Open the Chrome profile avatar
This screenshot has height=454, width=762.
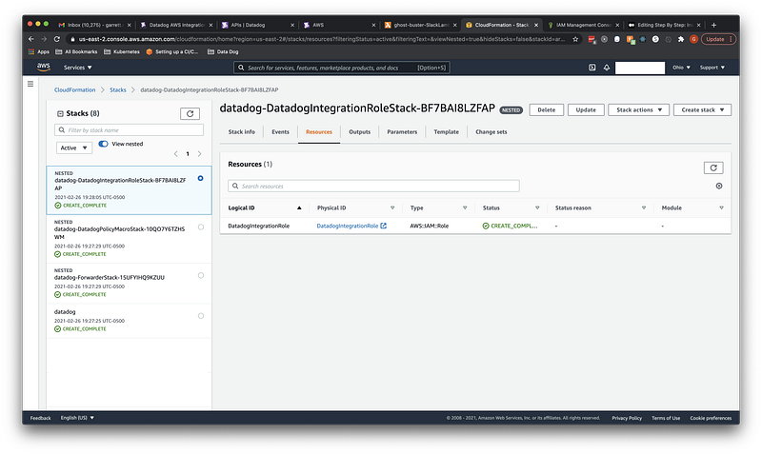coord(693,39)
